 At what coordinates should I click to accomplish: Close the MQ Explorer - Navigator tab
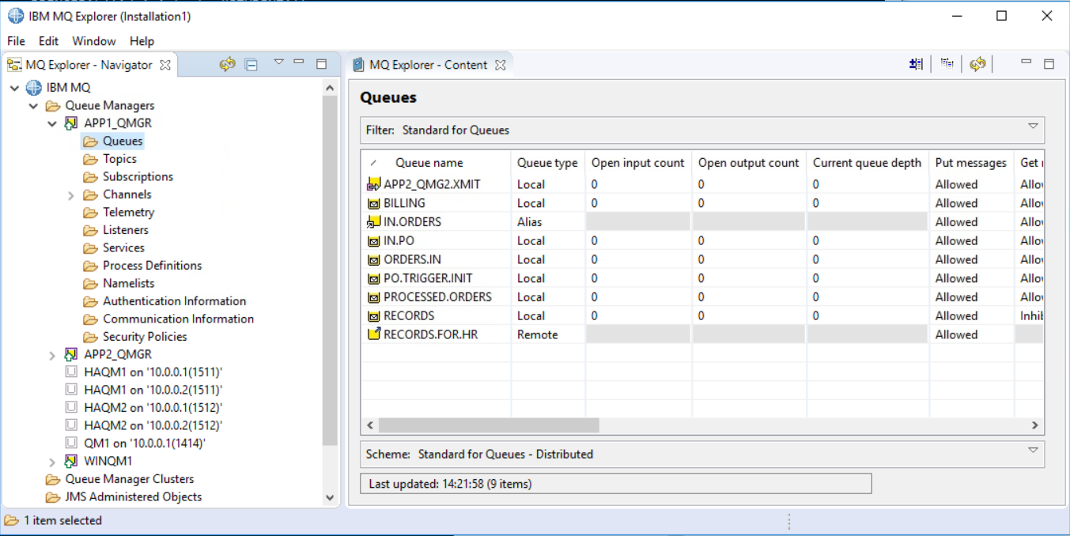coord(165,65)
